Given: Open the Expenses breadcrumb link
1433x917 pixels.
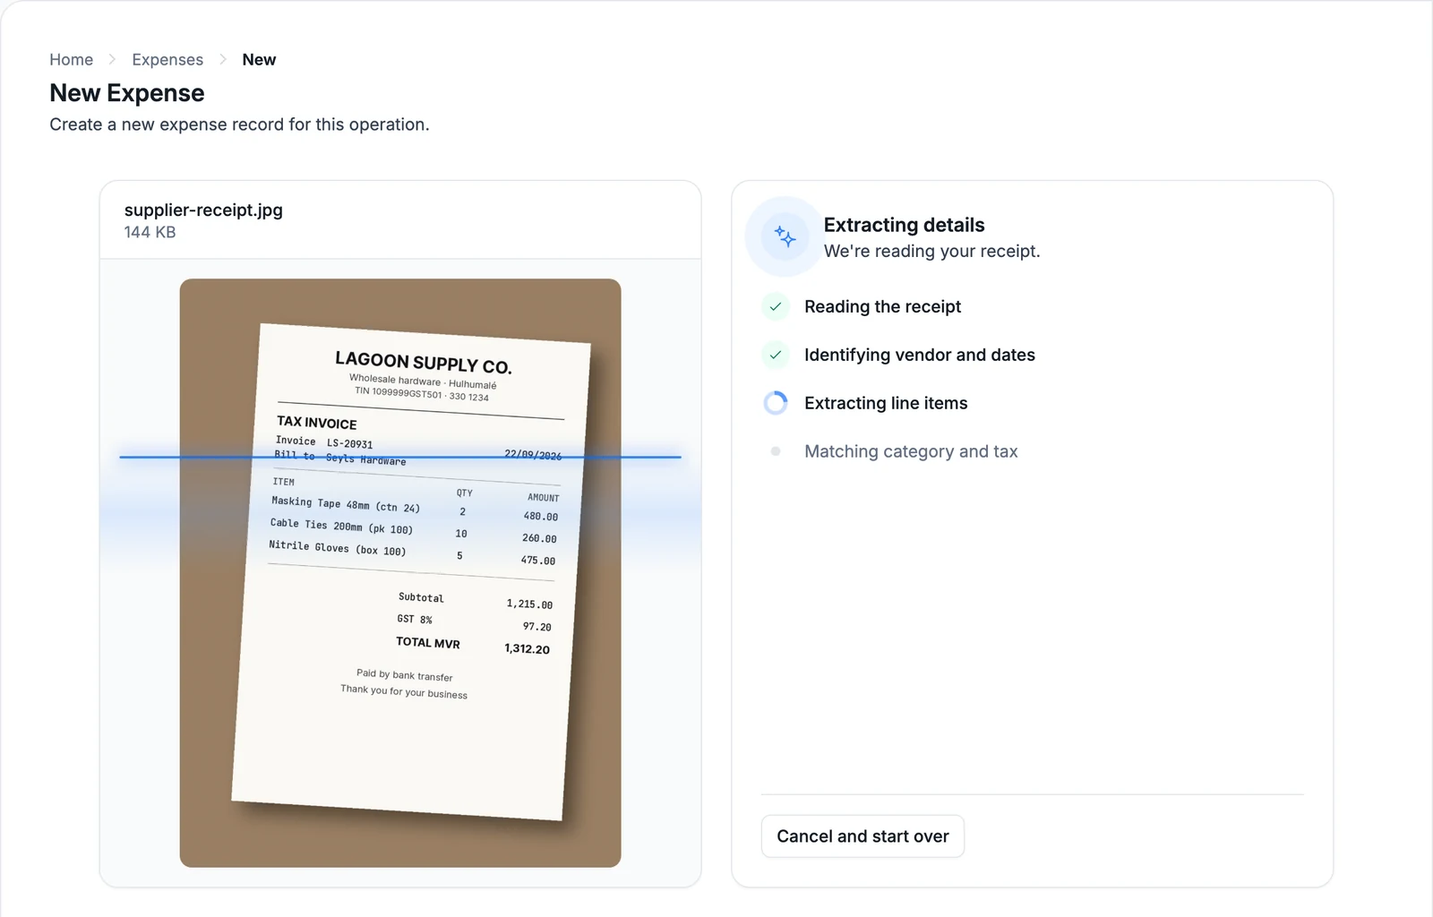Looking at the screenshot, I should tap(167, 59).
